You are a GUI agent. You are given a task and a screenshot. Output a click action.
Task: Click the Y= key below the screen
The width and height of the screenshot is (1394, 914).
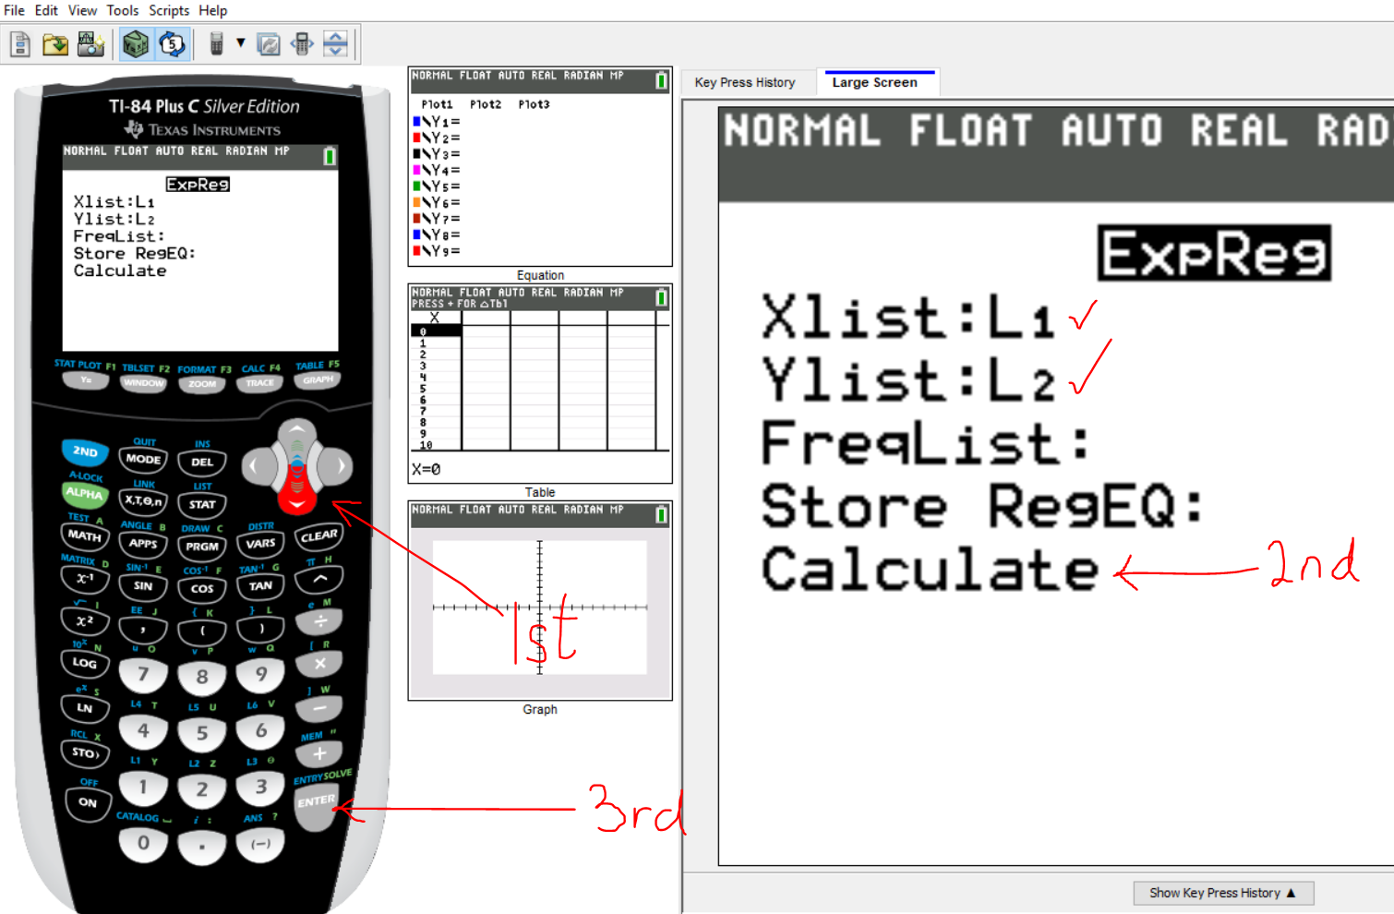tap(86, 380)
